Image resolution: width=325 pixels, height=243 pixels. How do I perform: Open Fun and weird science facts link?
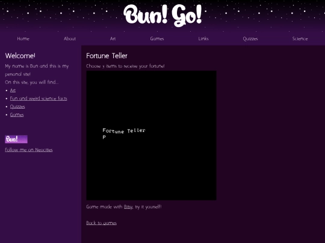click(x=39, y=98)
